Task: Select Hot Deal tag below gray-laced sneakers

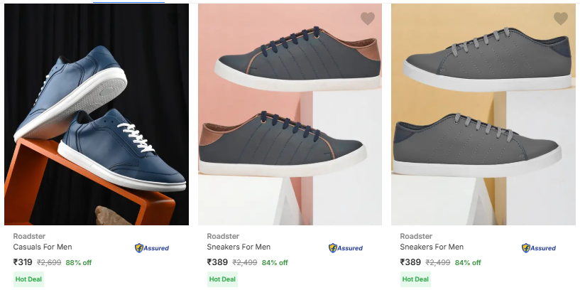Action: (x=414, y=279)
